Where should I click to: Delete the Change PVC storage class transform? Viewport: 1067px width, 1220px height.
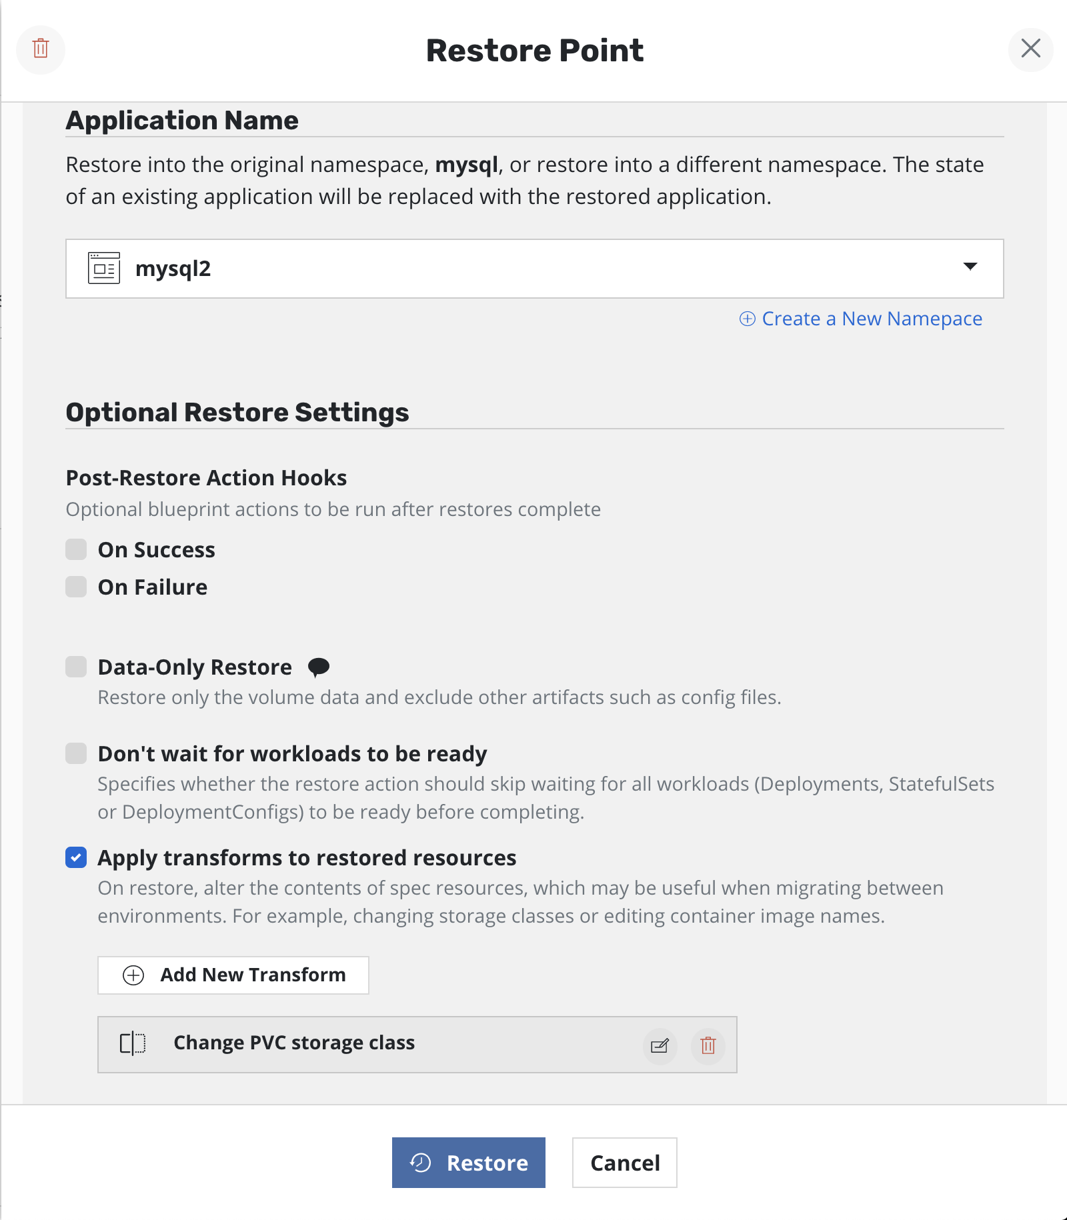coord(708,1045)
